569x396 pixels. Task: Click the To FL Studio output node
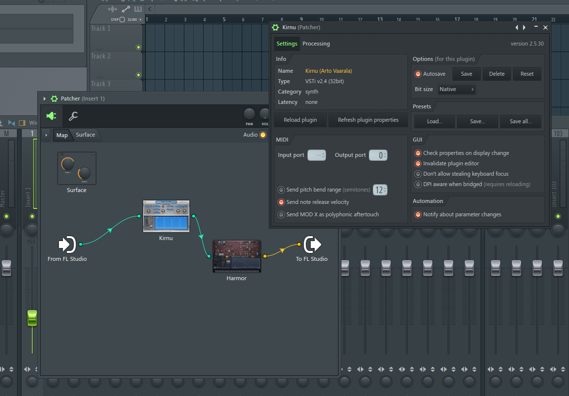coord(312,245)
